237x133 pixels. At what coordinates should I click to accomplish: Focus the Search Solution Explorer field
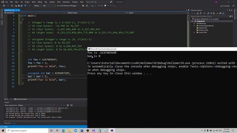pos(210,16)
